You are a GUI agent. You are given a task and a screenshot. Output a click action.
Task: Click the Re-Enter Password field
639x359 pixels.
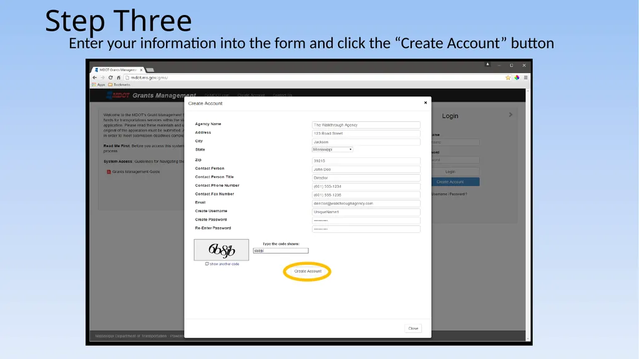pyautogui.click(x=366, y=229)
